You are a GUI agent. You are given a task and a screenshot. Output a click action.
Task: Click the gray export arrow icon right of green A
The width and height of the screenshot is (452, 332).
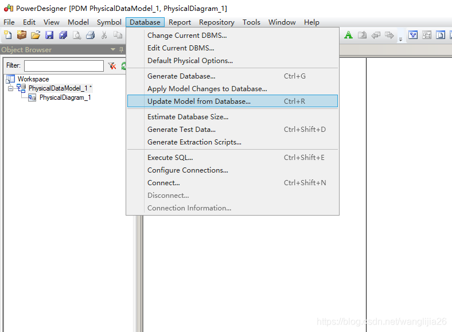(x=362, y=35)
